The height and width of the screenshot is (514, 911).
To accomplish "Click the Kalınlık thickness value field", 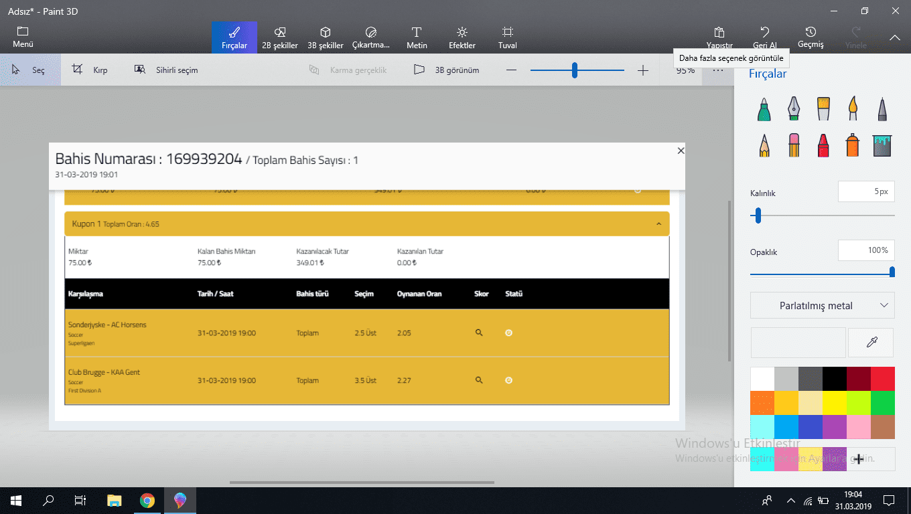I will (x=866, y=191).
